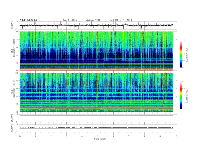Select the "Jan. 3, 2016" date text
The image size is (198, 153).
tap(70, 20)
